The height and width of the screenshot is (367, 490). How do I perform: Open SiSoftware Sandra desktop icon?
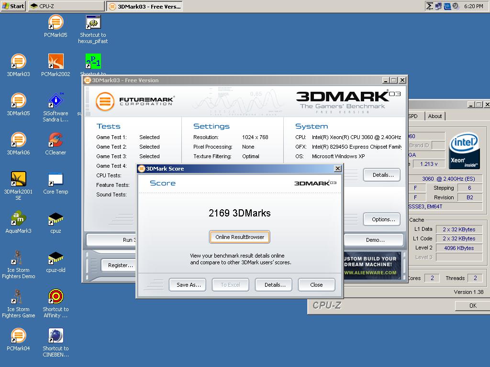point(56,108)
